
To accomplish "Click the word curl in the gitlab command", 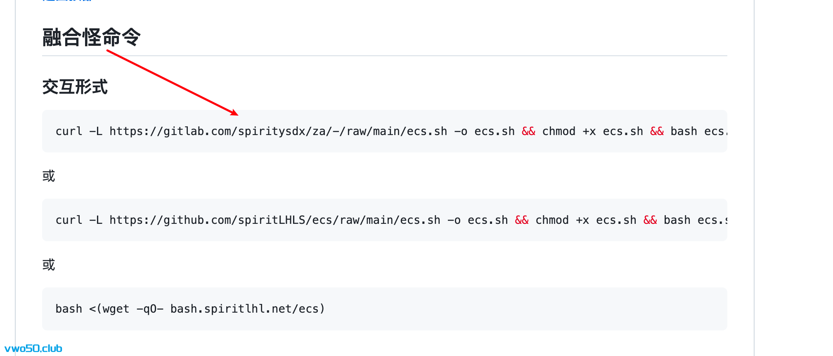I will coord(69,131).
